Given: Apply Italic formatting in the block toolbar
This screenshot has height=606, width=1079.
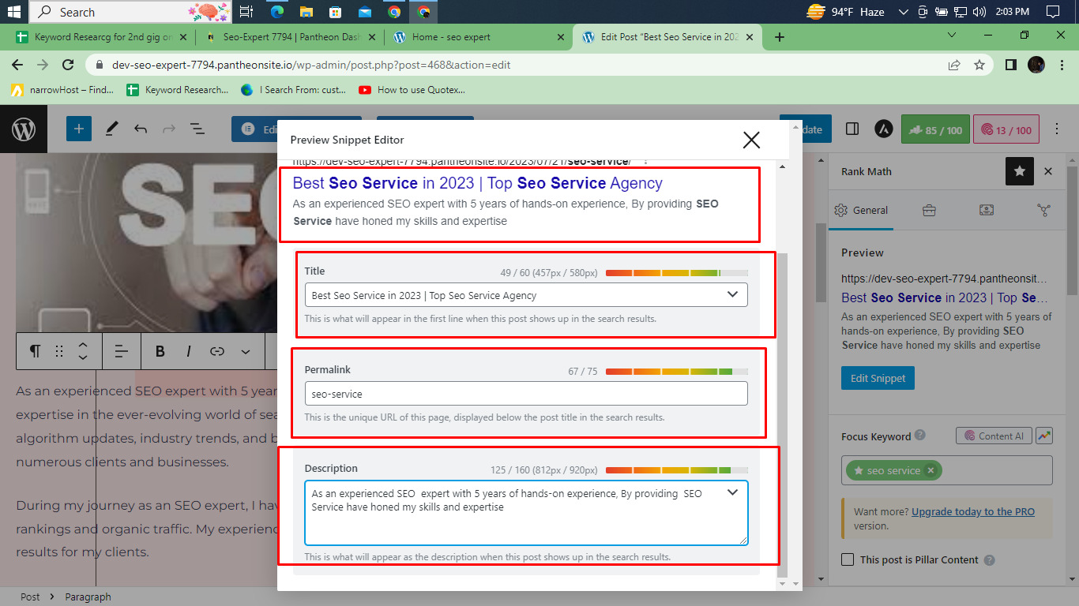Looking at the screenshot, I should [188, 351].
